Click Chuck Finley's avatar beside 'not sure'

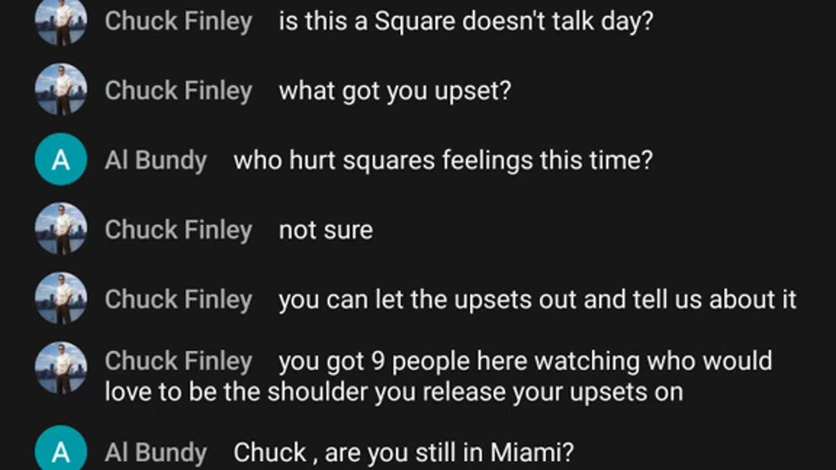coord(61,228)
